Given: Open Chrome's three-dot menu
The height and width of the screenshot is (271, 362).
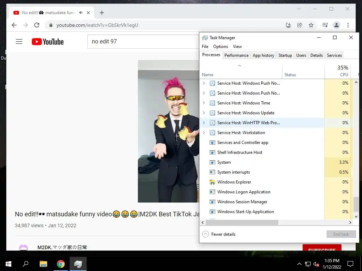Looking at the screenshot, I should tap(348, 25).
